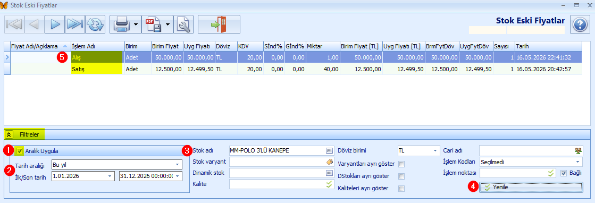This screenshot has height=203, width=595.
Task: Click the exit door icon
Action: coord(219,24)
